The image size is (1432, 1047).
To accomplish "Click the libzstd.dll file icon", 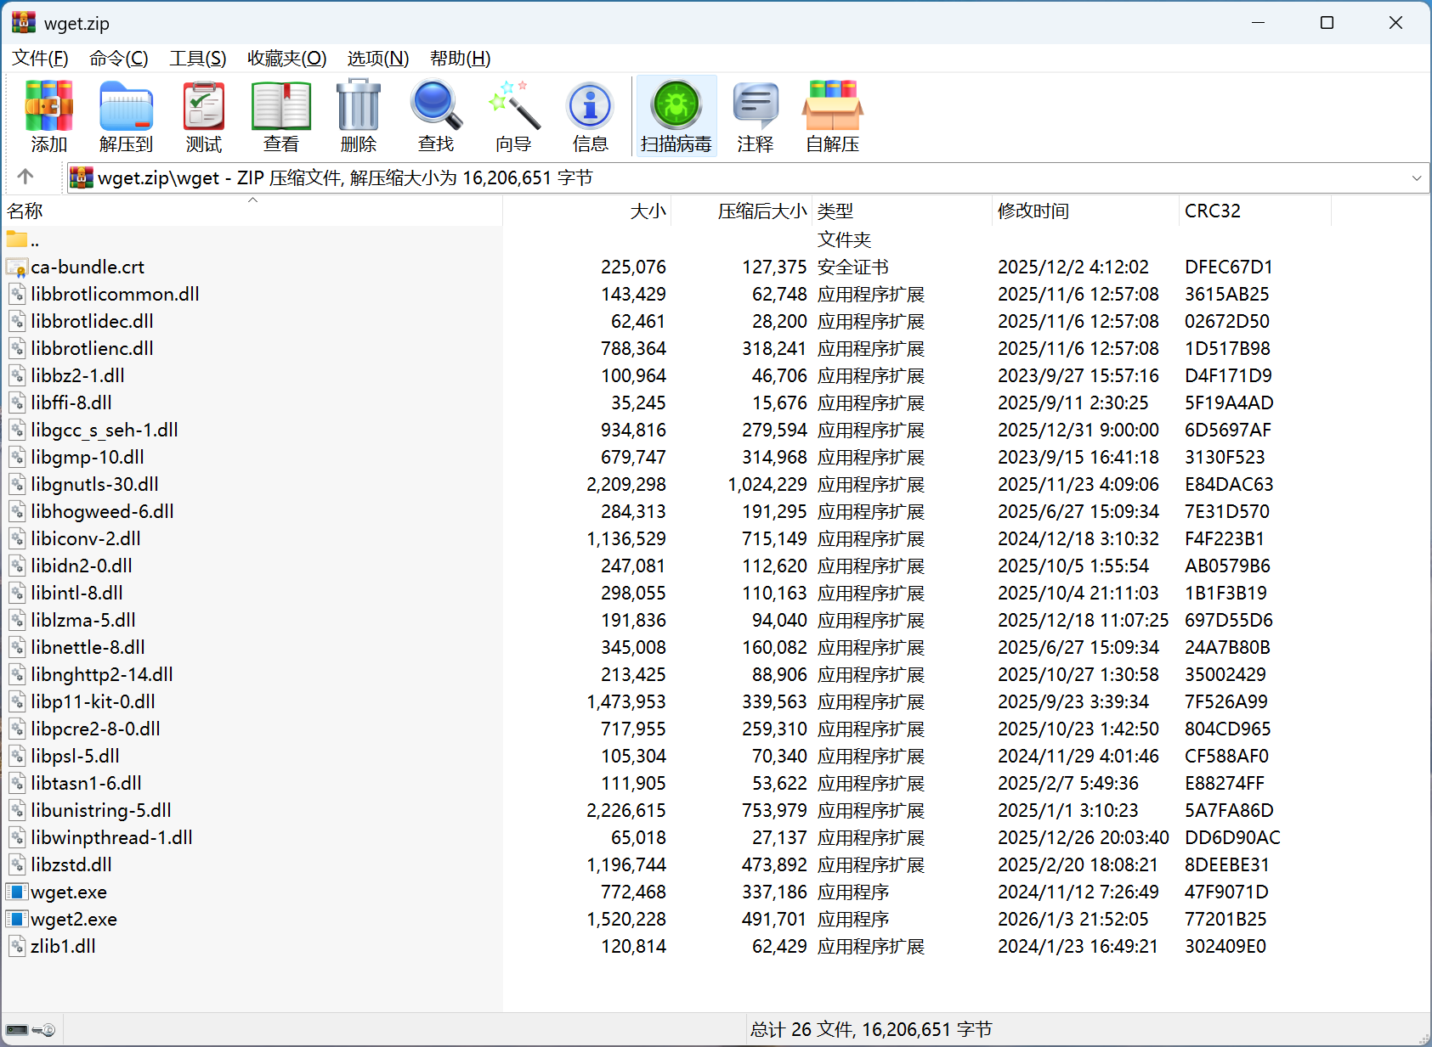I will click(17, 864).
